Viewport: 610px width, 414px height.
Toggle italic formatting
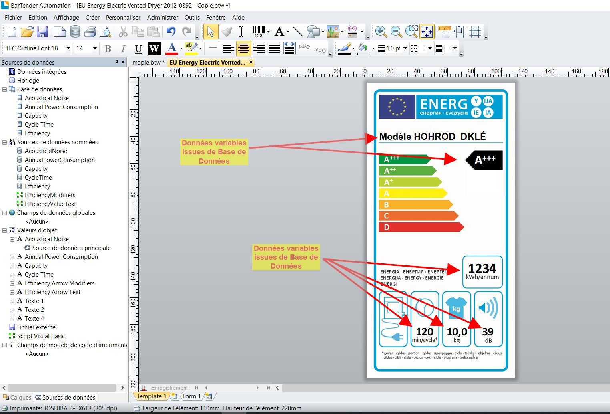(x=123, y=48)
